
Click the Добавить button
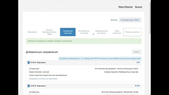pyautogui.click(x=137, y=52)
